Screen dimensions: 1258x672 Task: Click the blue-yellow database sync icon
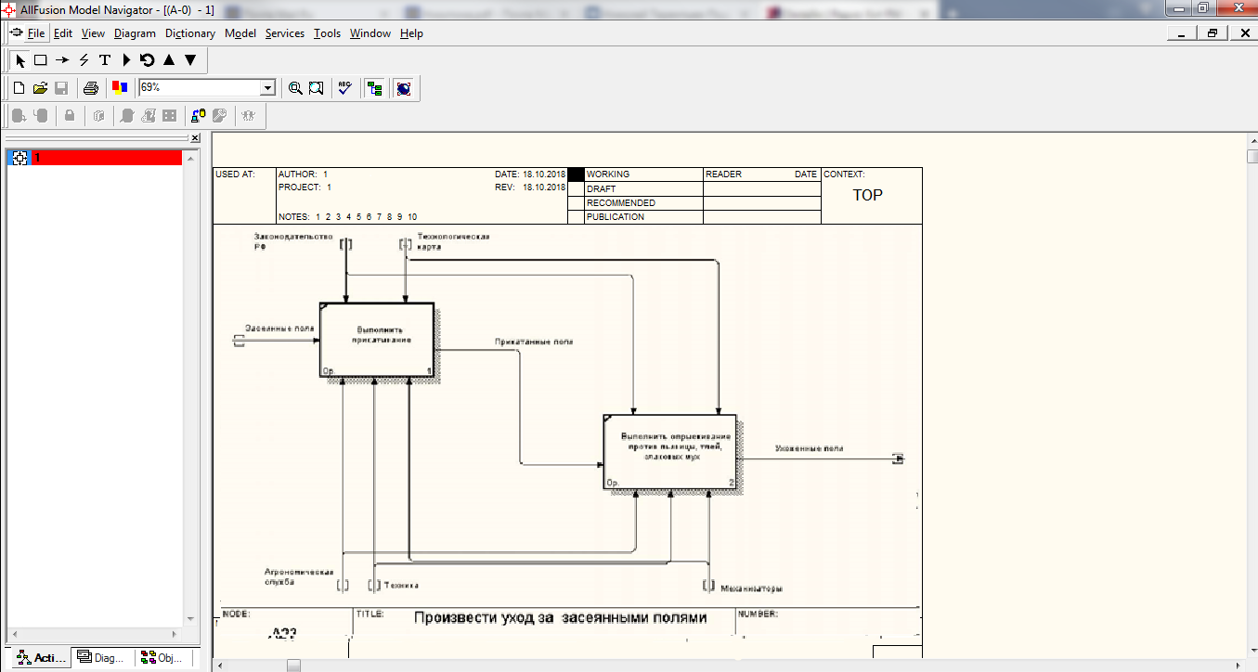tap(198, 116)
